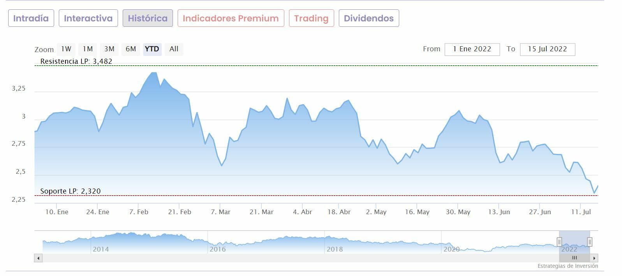Click the navigator scroll-left arrow
This screenshot has width=622, height=276.
pos(38,258)
